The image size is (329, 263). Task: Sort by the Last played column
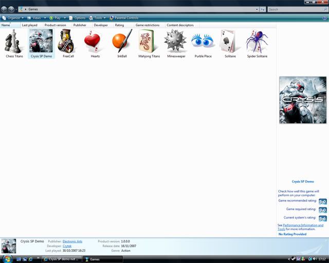pos(32,25)
